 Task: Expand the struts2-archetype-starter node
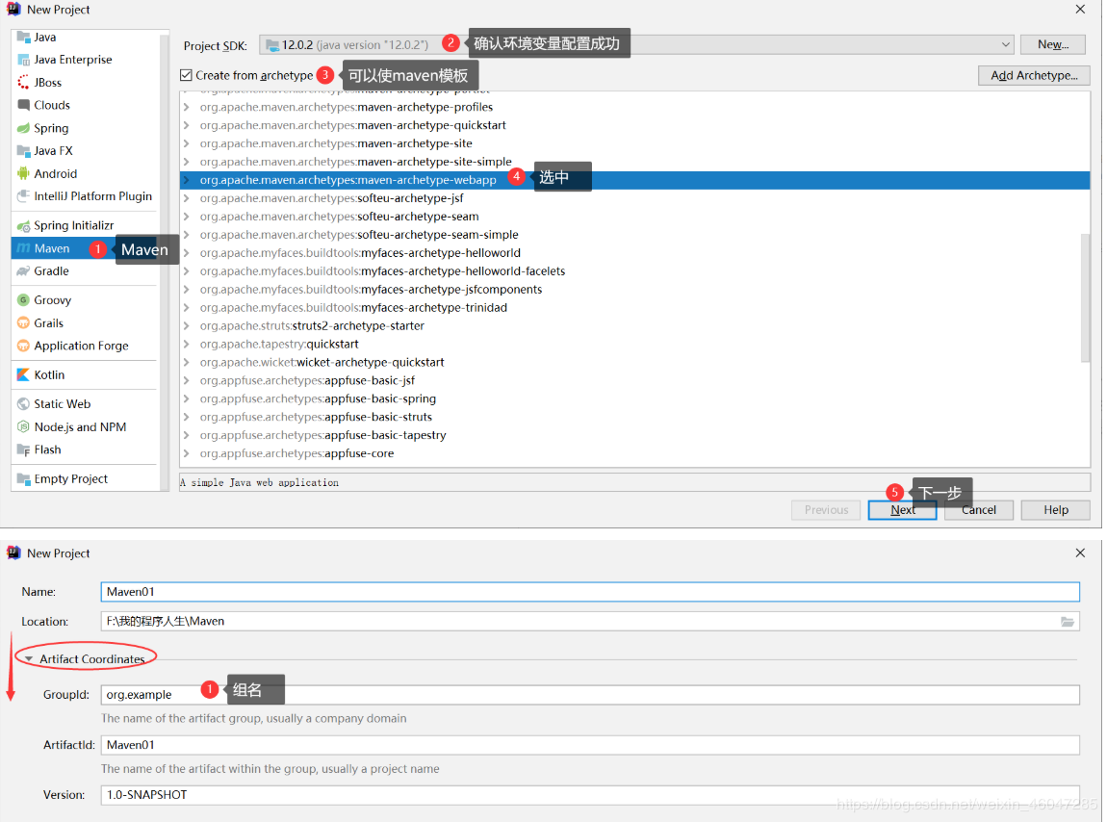(187, 325)
